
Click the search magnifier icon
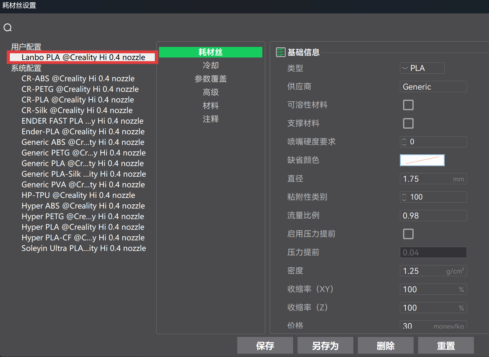click(8, 27)
